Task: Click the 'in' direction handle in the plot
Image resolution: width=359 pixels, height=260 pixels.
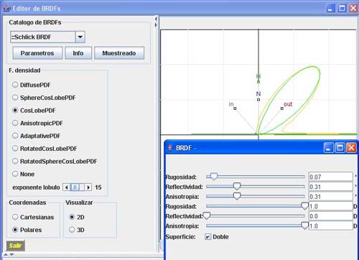Action: pos(235,108)
